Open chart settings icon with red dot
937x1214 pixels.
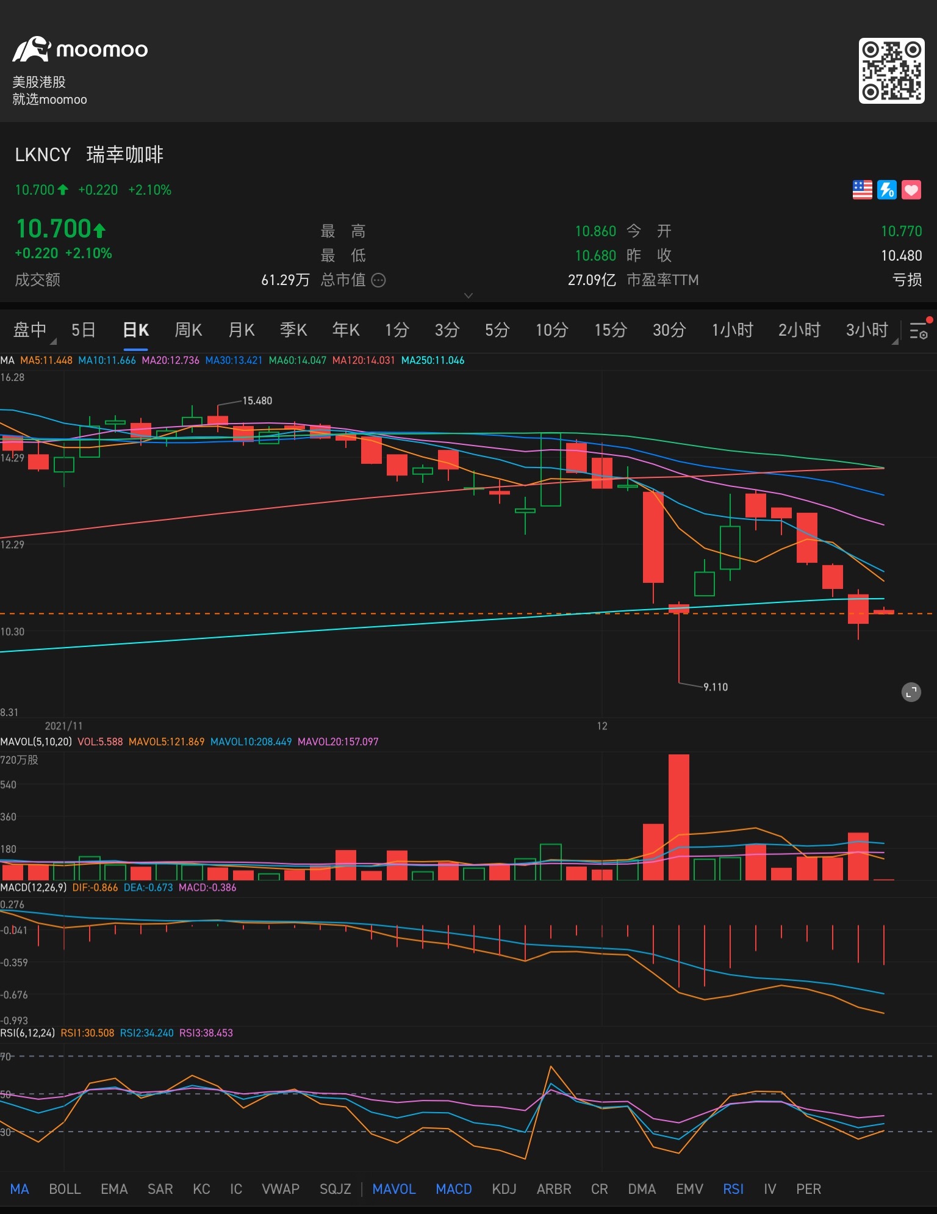point(919,330)
